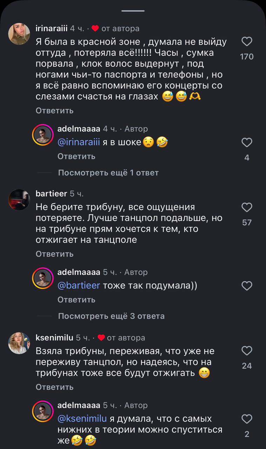Tap the @bartieer mention link
Viewport: 266px width, 449px height.
(79, 286)
